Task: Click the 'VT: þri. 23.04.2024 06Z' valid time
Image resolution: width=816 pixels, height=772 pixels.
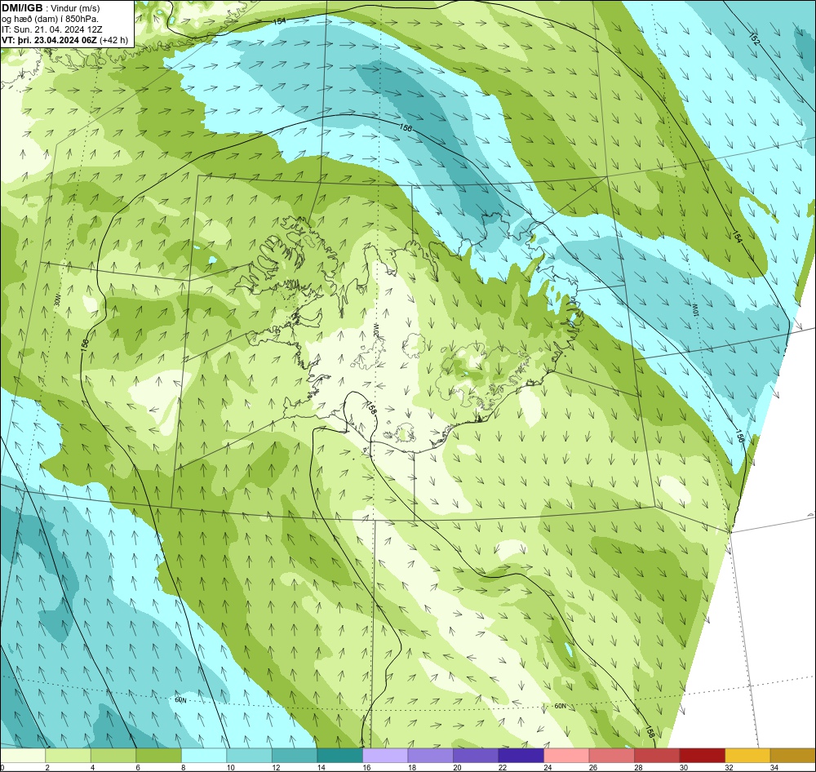Action: coord(50,39)
